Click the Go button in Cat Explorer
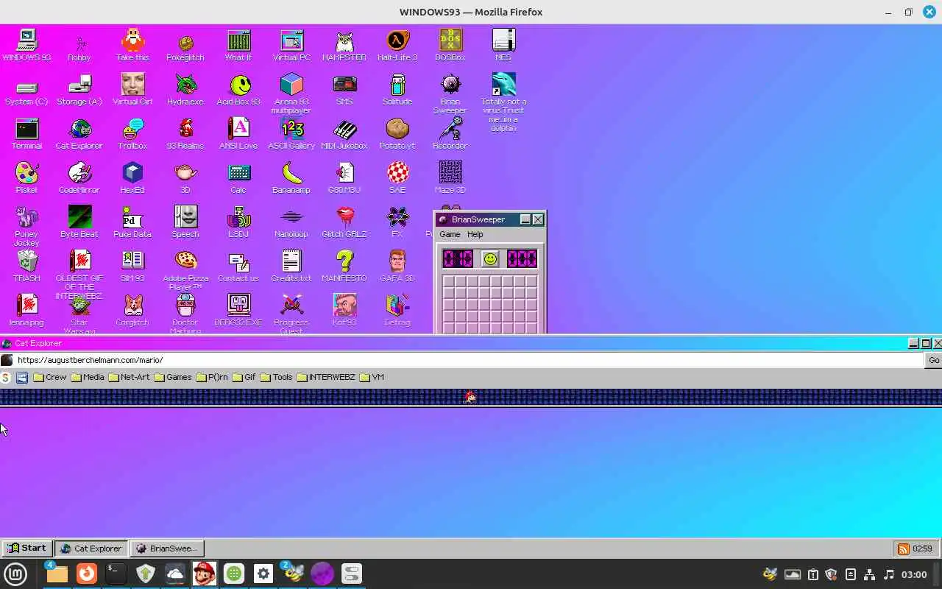Viewport: 942px width, 589px height. [934, 360]
